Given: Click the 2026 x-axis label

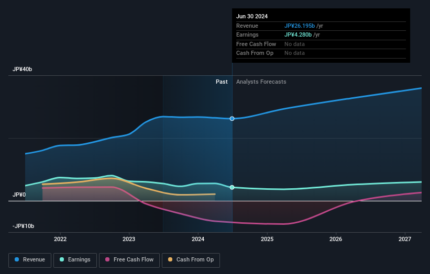Looking at the screenshot, I should click(x=336, y=239).
